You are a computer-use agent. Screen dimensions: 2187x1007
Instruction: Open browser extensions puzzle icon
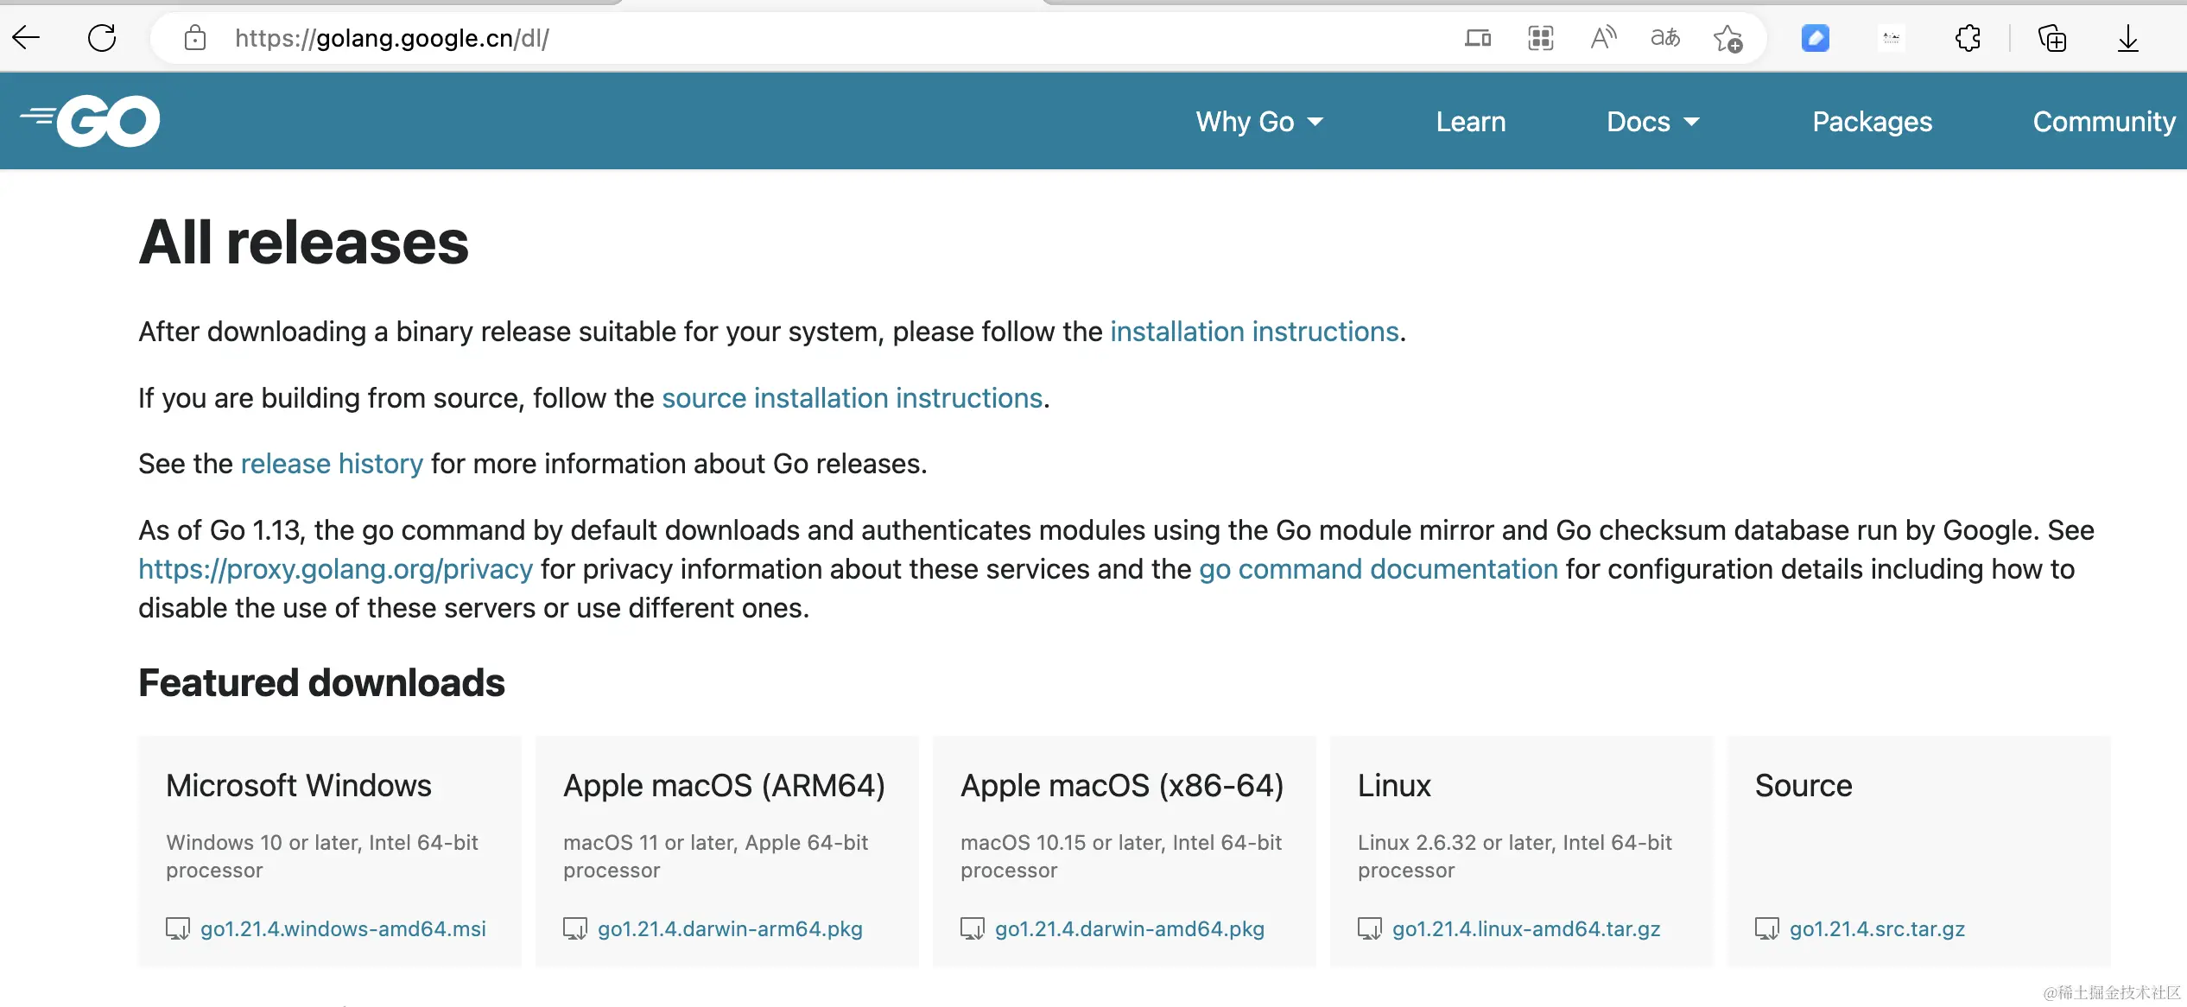point(1968,38)
